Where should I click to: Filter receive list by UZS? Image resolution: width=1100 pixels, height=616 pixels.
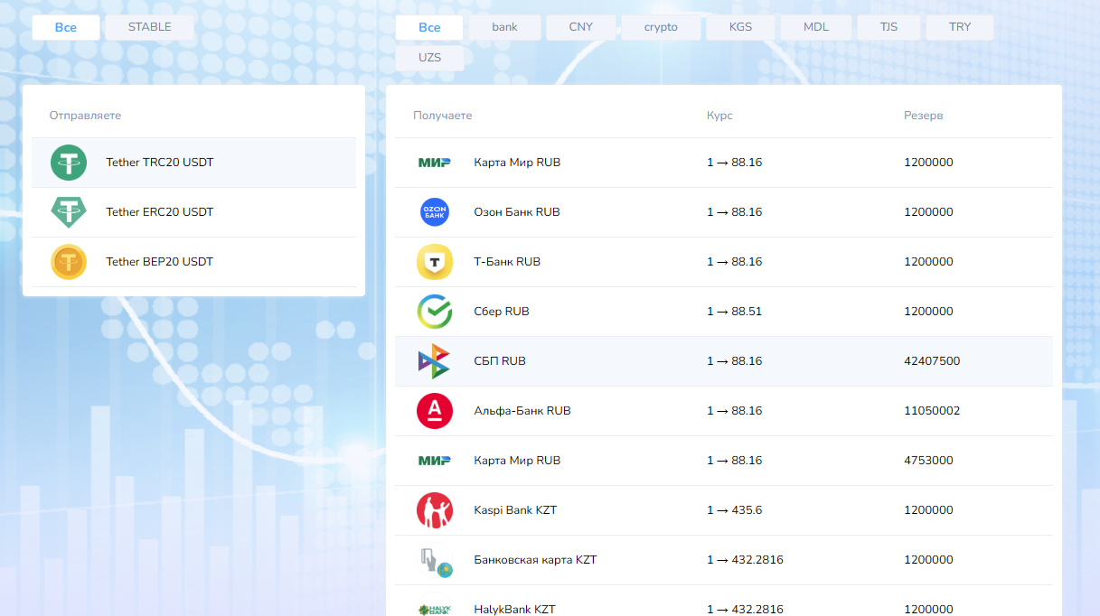[429, 58]
